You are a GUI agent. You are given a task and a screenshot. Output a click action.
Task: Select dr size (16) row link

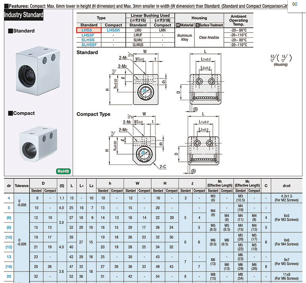9,266
